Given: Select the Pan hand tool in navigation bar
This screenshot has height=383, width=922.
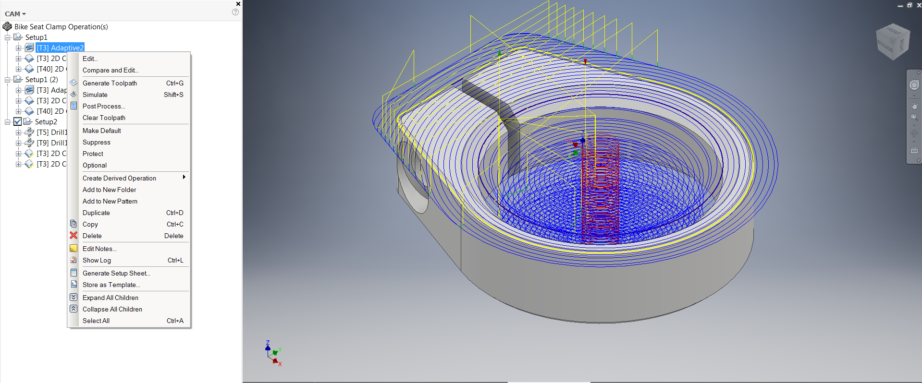Looking at the screenshot, I should point(914,106).
